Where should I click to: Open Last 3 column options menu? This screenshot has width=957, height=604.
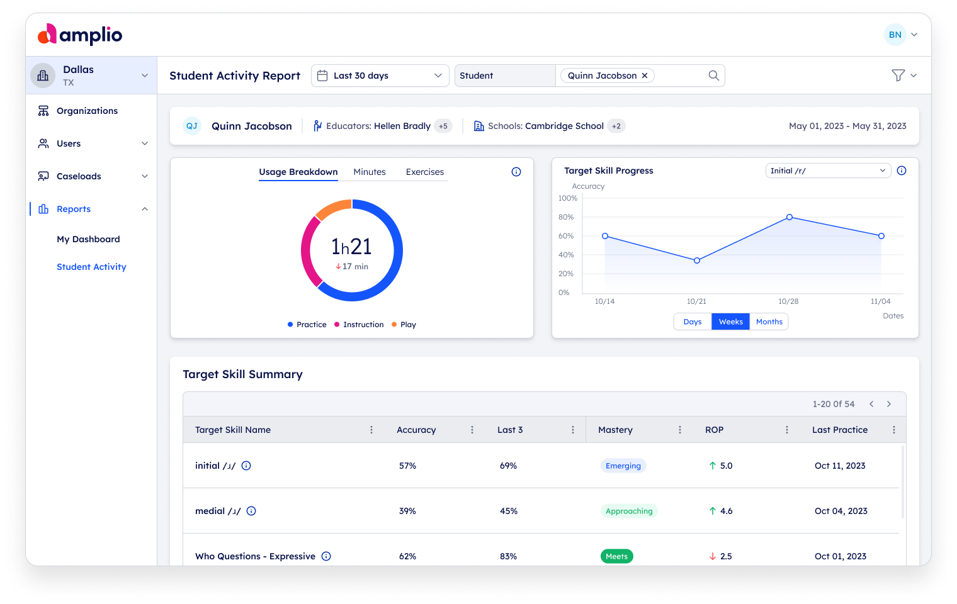pos(573,430)
